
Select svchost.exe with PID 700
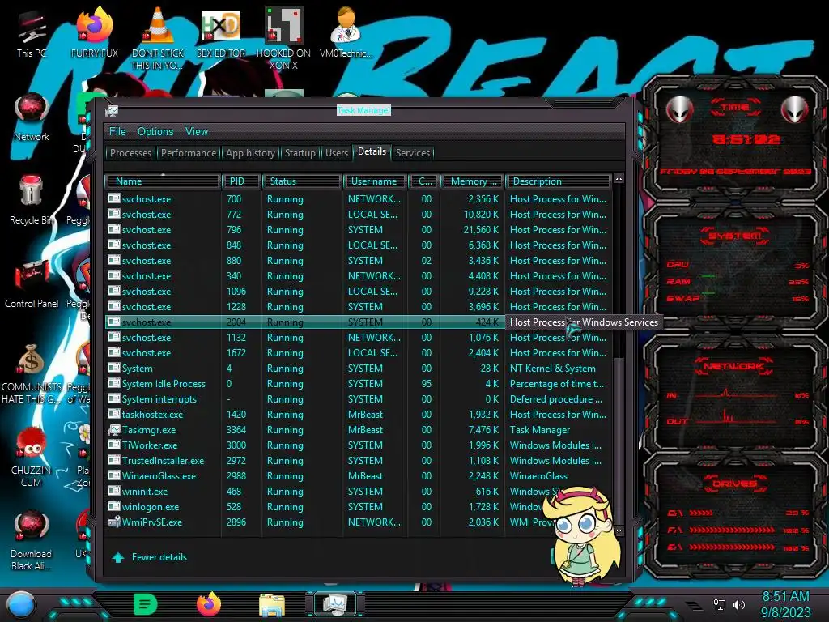pos(359,199)
